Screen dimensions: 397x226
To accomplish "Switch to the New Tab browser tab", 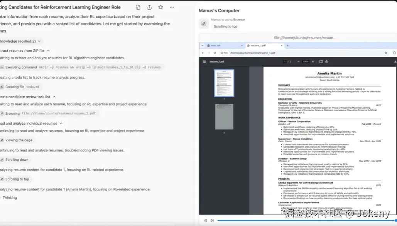I will [x=224, y=46].
